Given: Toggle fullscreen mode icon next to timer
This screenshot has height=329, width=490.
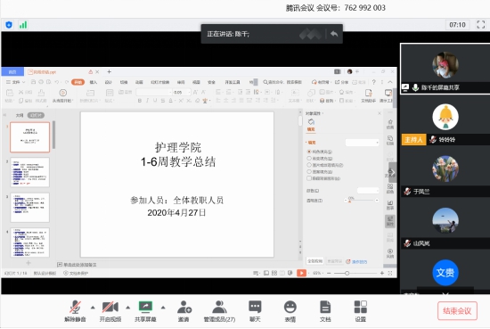Looking at the screenshot, I should pos(481,24).
